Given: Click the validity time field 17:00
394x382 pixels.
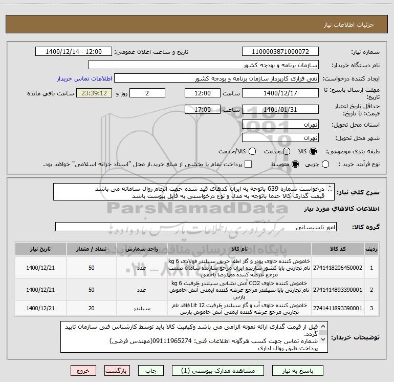Looking at the screenshot, I should pos(203,109).
